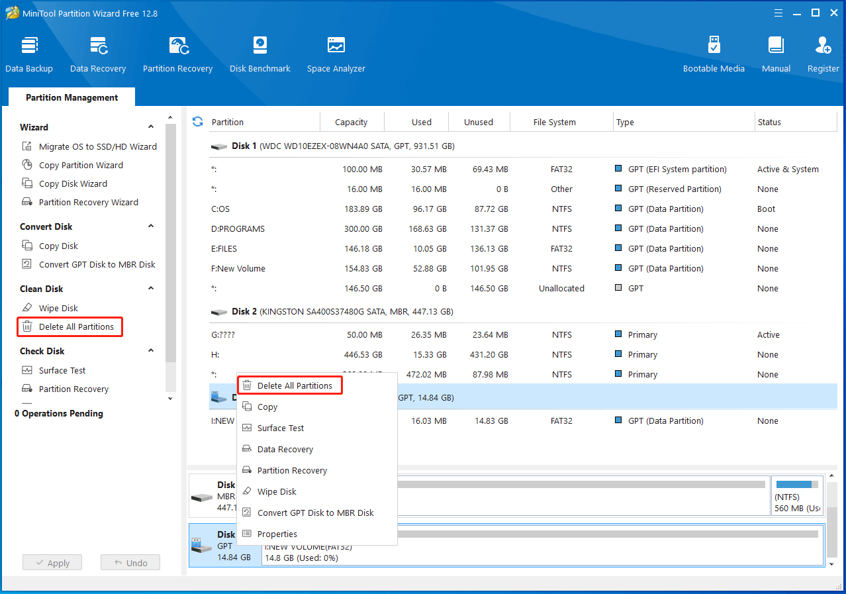The width and height of the screenshot is (846, 594).
Task: Open Partition Recovery in the top toolbar
Action: click(x=177, y=54)
